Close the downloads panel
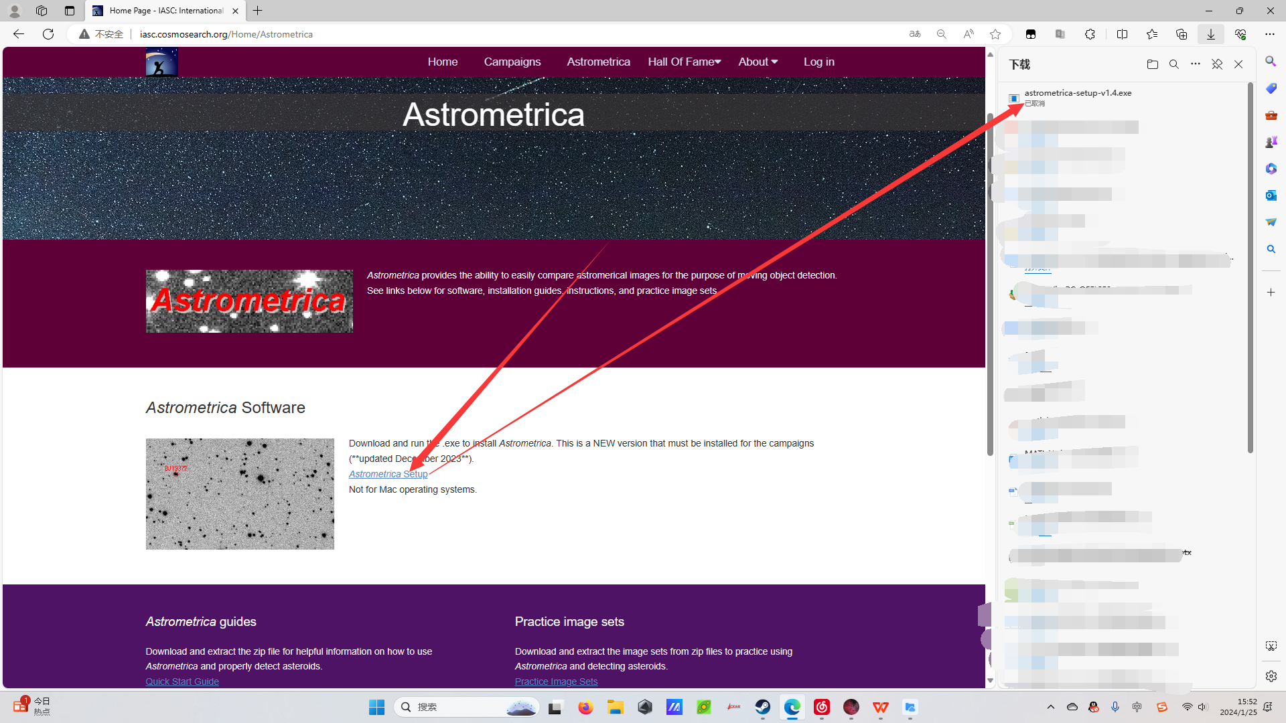 click(1238, 64)
